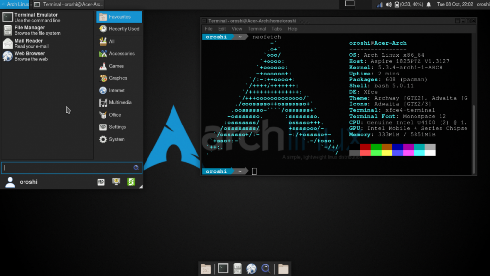The width and height of the screenshot is (490, 276).
Task: Select Terminal window button in top panel
Action: tap(69, 4)
